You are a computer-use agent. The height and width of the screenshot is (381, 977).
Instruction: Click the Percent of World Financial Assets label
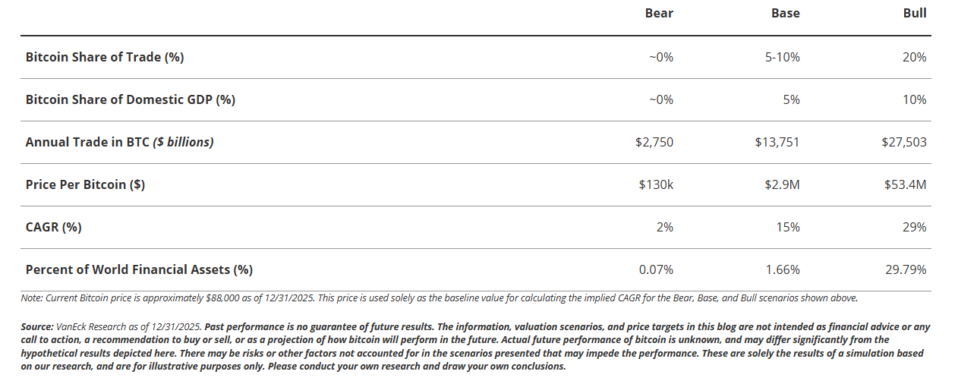point(139,269)
